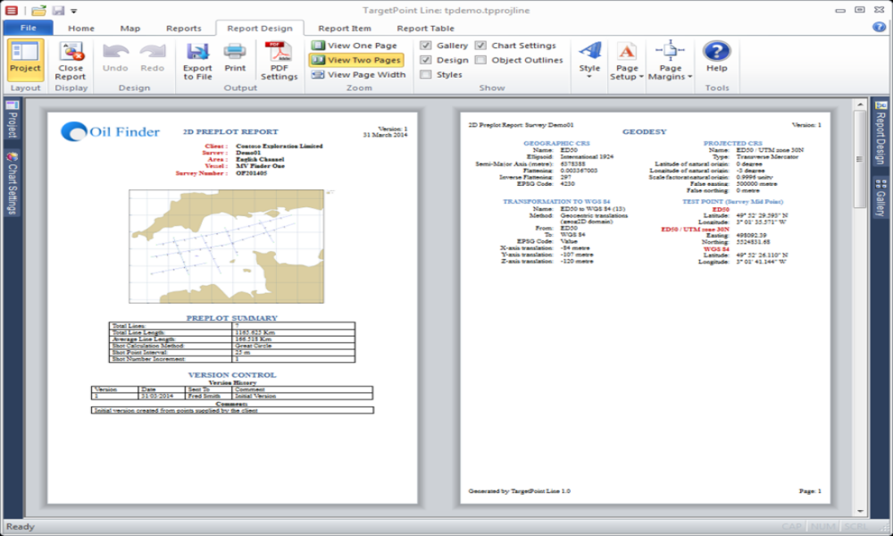Select View Page Width

[358, 75]
